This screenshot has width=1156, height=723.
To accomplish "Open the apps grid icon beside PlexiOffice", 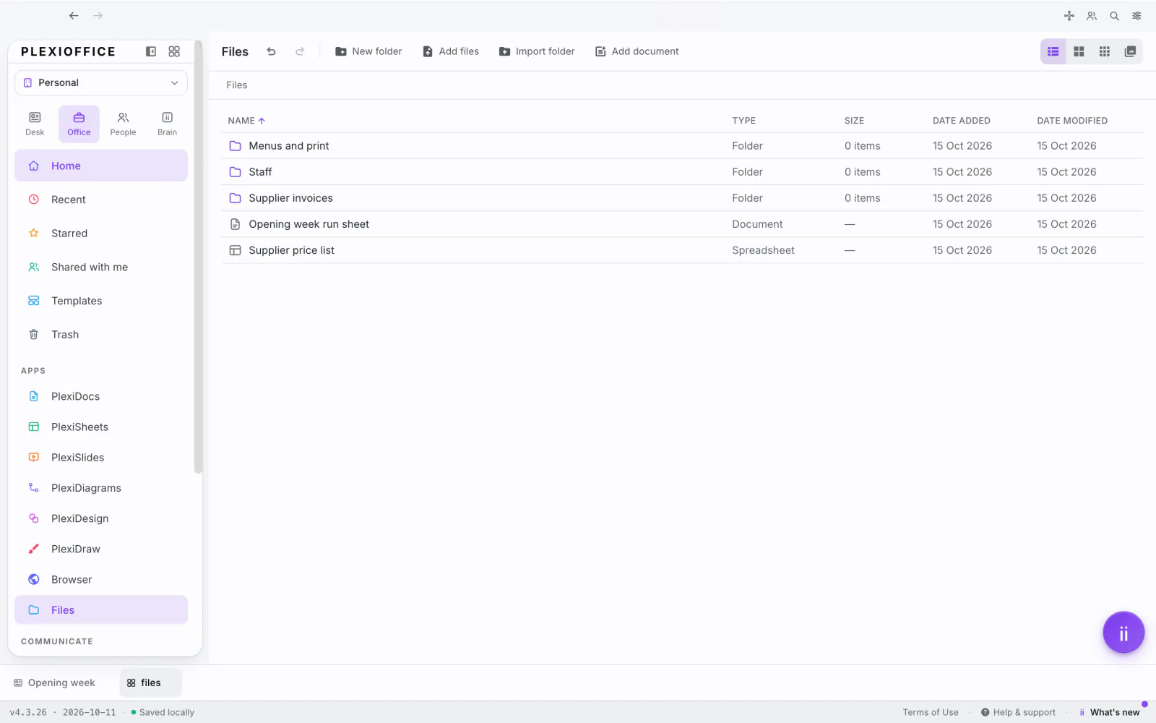I will pyautogui.click(x=174, y=51).
